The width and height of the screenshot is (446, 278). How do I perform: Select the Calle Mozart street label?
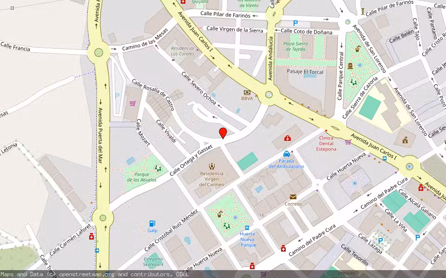pos(143,132)
